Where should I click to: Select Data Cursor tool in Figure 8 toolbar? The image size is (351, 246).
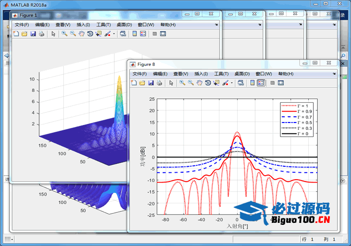pos(216,83)
